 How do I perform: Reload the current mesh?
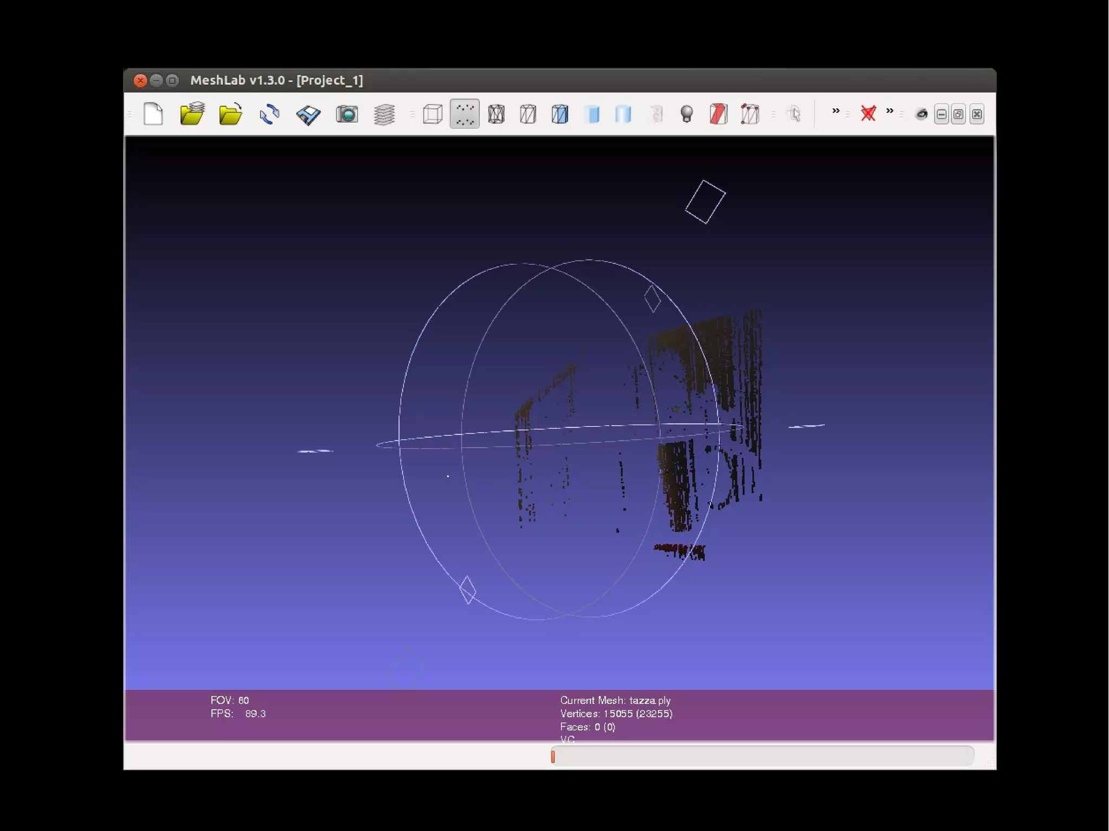pyautogui.click(x=269, y=114)
